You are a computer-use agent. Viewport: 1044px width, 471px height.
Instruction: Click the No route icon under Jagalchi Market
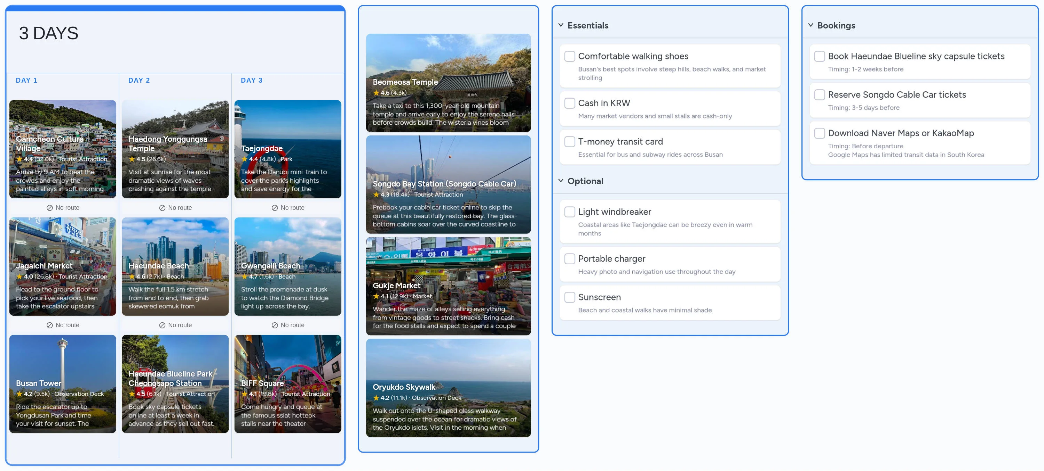pyautogui.click(x=49, y=325)
